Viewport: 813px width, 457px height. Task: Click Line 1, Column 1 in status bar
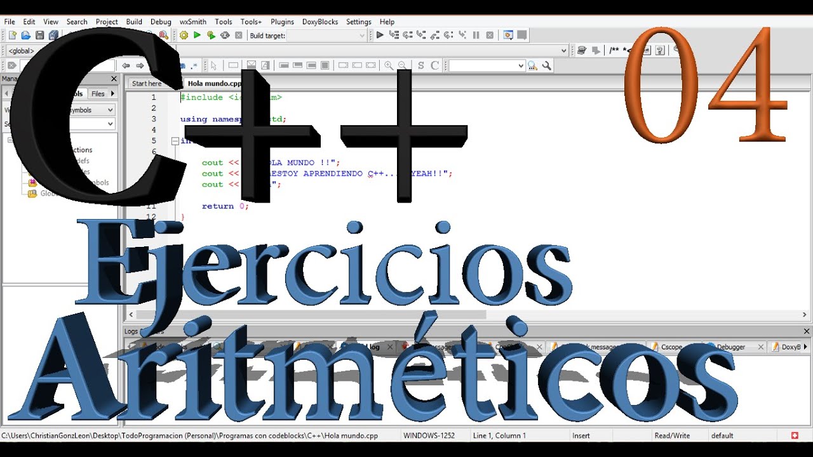499,436
